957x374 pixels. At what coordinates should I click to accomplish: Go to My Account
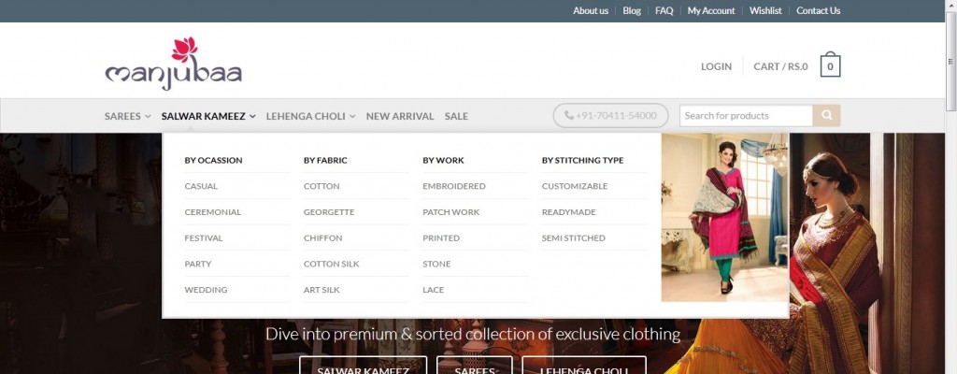click(711, 10)
